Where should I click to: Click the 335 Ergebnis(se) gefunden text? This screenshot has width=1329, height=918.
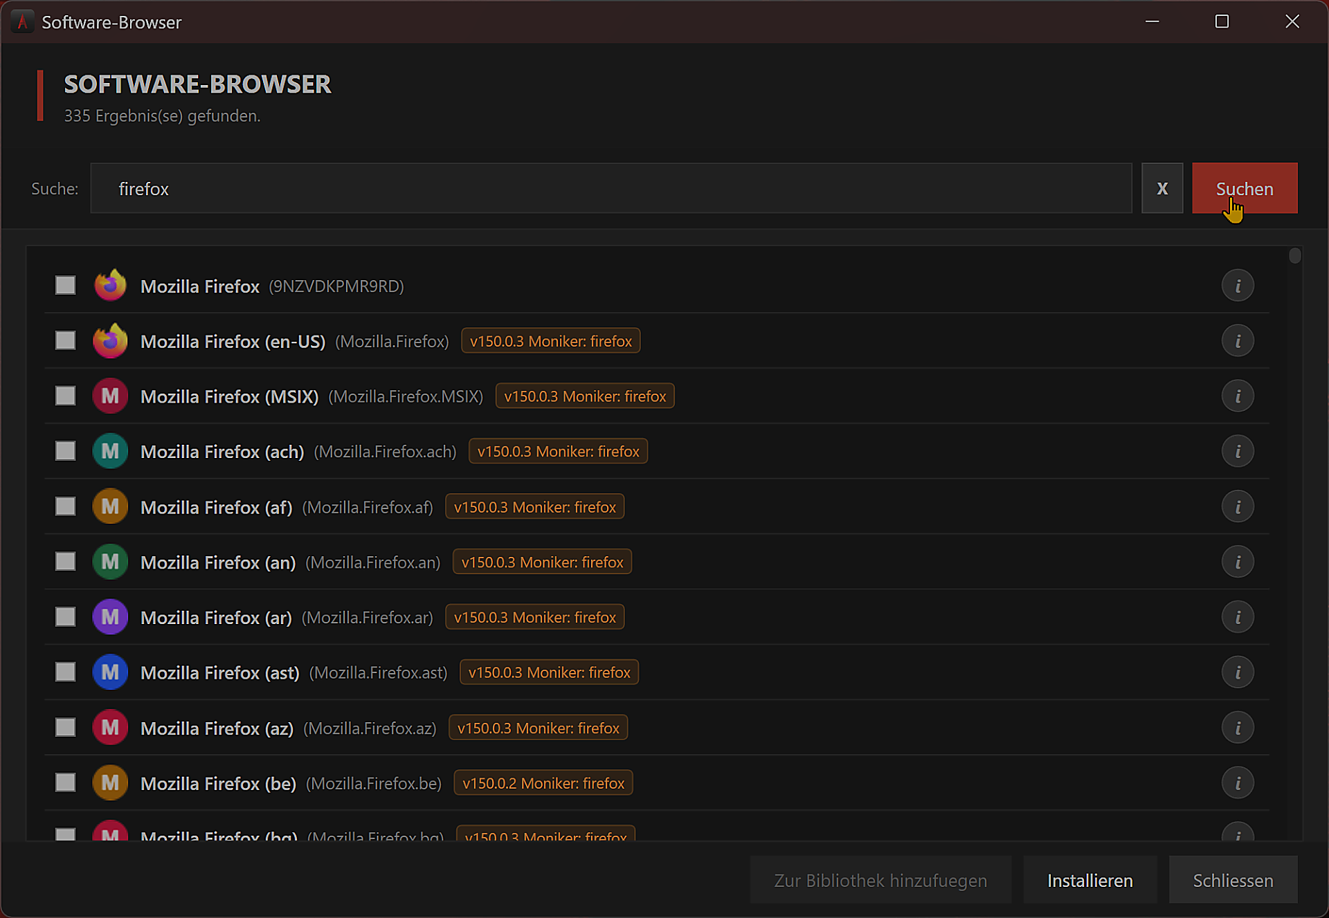pyautogui.click(x=163, y=116)
